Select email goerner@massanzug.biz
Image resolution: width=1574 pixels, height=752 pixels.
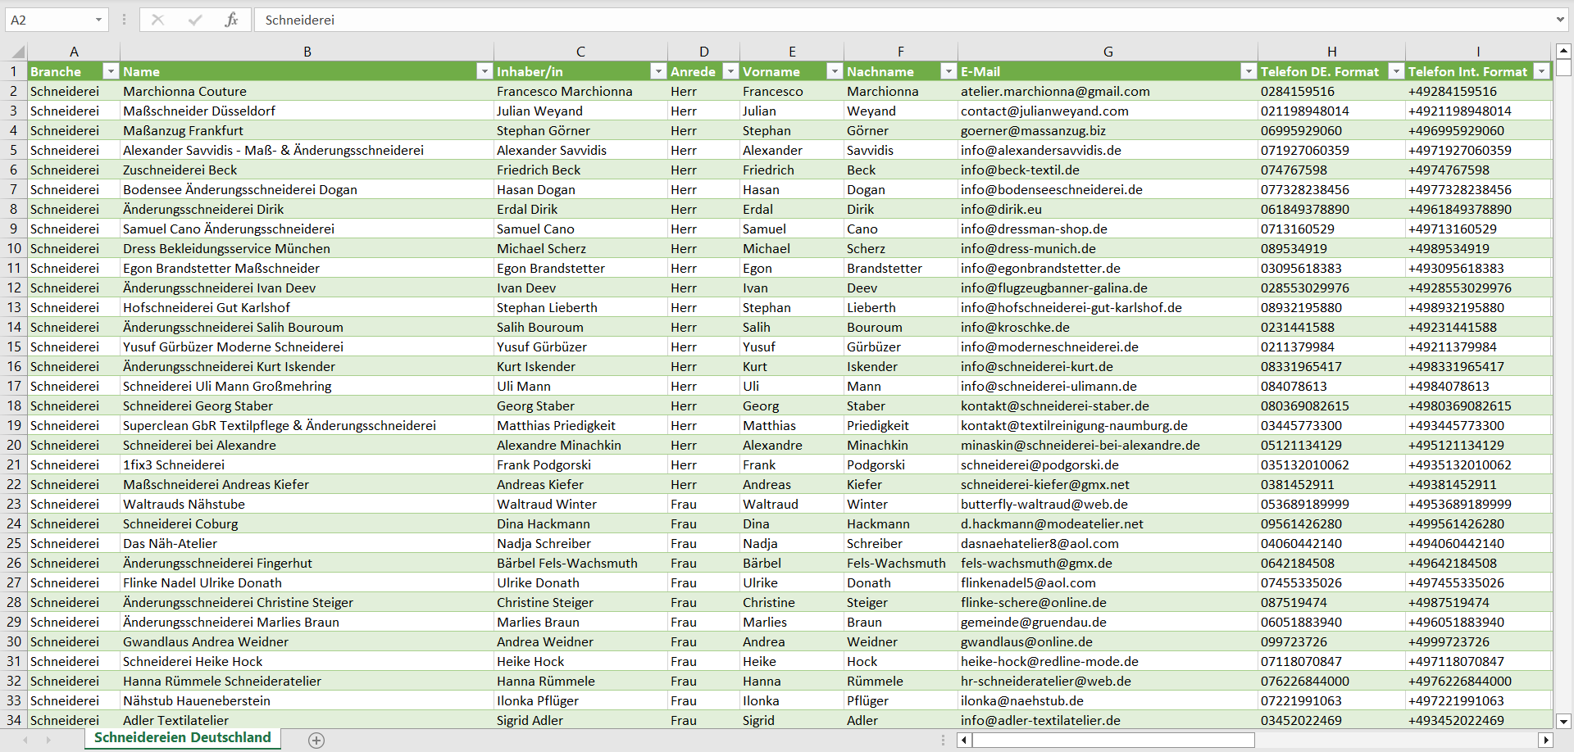point(1108,130)
